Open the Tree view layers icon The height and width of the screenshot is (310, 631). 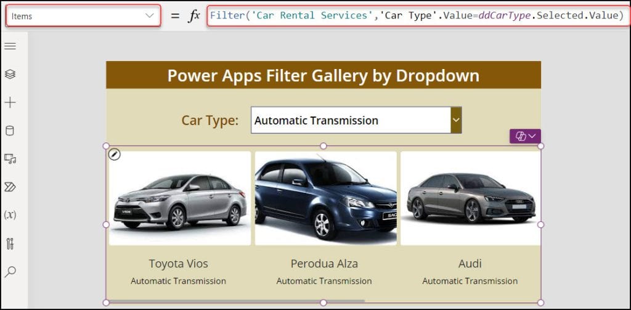(10, 74)
